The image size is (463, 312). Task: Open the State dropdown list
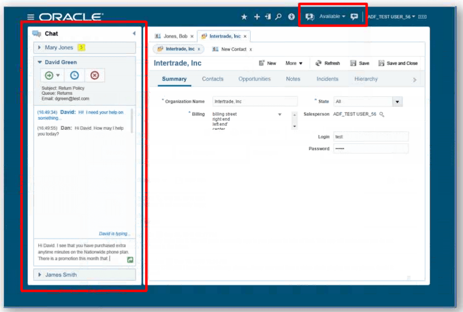(x=397, y=102)
